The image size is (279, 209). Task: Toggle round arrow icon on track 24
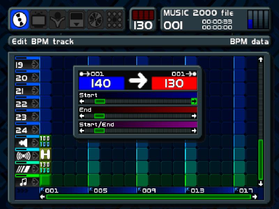click(35, 130)
